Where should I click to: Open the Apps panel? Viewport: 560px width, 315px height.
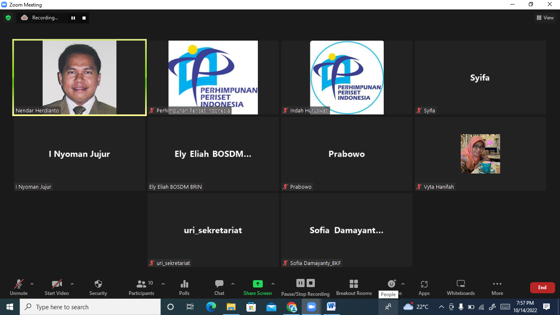(424, 288)
